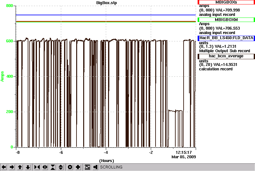The height and width of the screenshot is (171, 255).
Task: Pan the graph up with the up arrow button
Action: pos(20,167)
